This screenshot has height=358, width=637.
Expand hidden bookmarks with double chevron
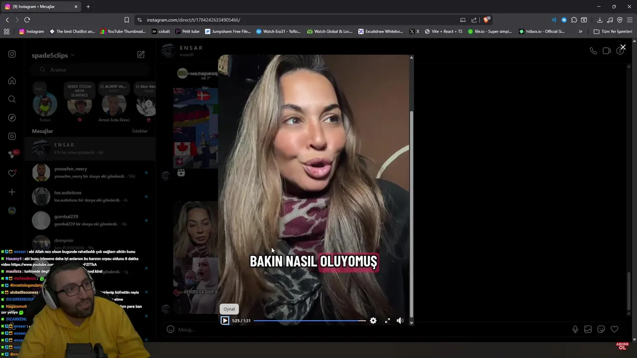(x=580, y=31)
